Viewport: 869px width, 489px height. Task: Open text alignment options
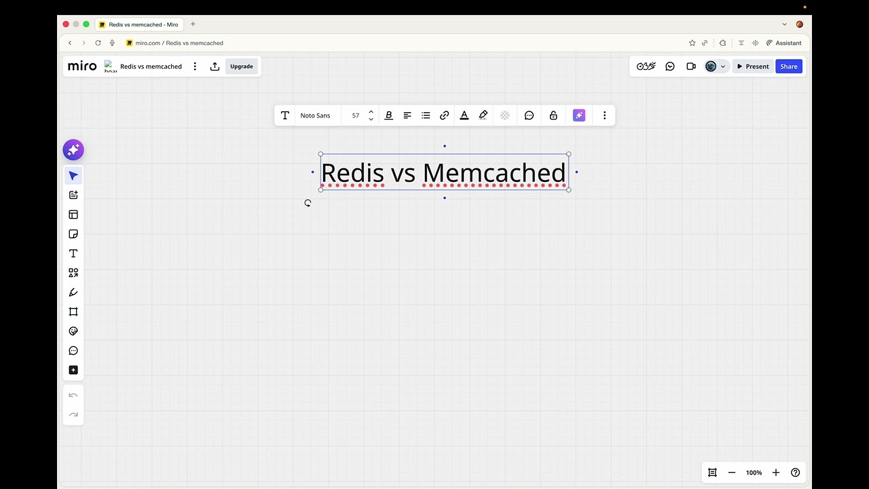coord(407,115)
